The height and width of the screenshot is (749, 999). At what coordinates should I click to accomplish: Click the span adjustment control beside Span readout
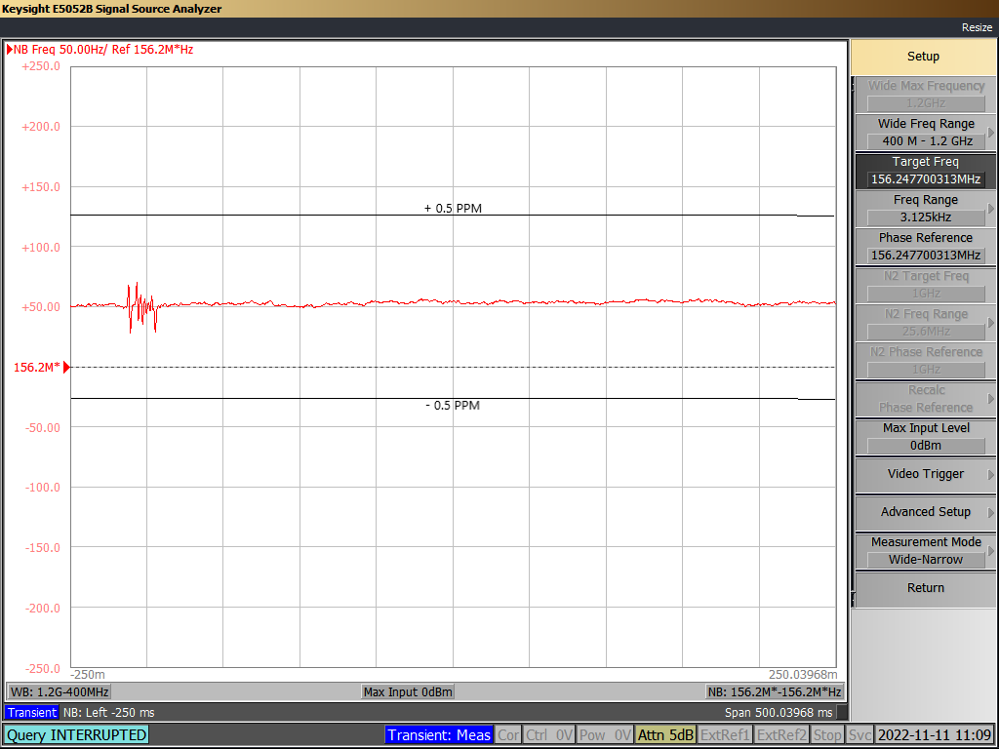(x=843, y=713)
